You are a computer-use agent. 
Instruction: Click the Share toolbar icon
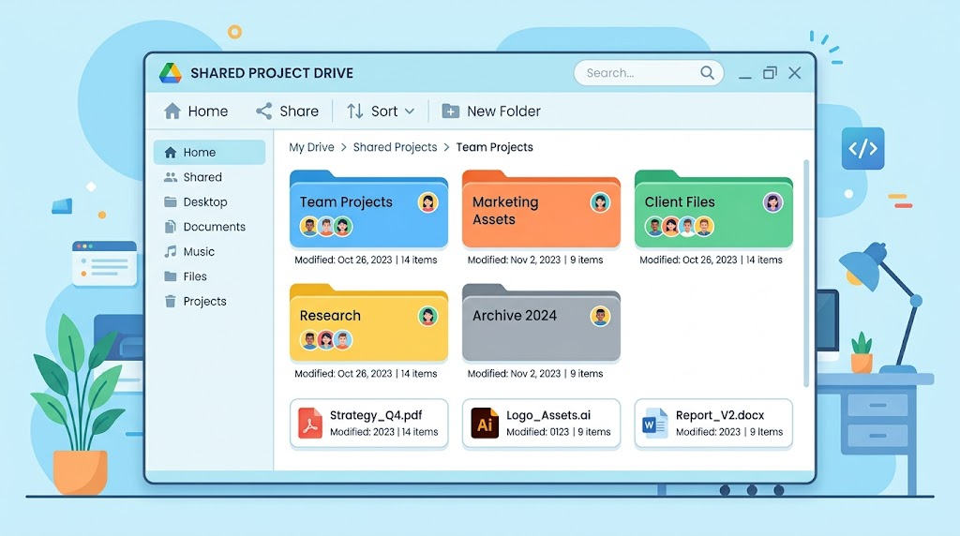[263, 111]
